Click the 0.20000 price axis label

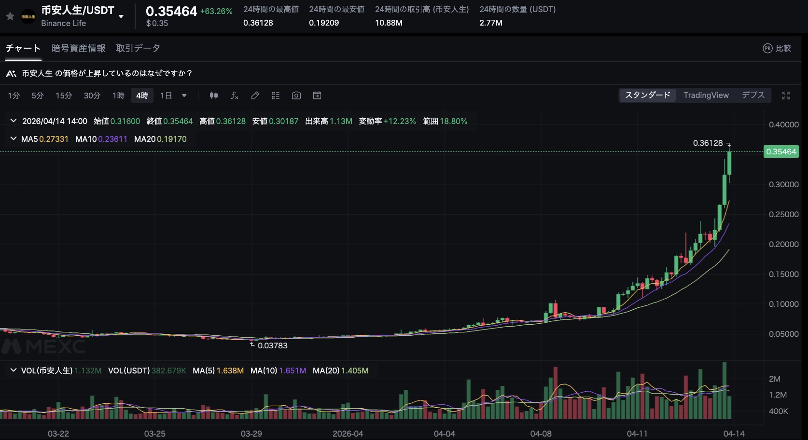784,244
